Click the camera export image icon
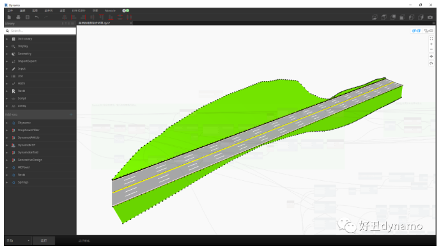This screenshot has height=248, width=441. (x=430, y=17)
